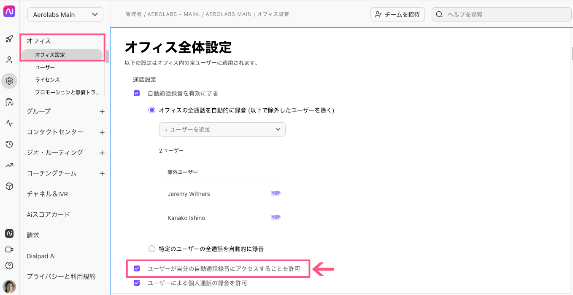The width and height of the screenshot is (573, 295).
Task: Select the settings gear icon in sidebar
Action: 9,81
